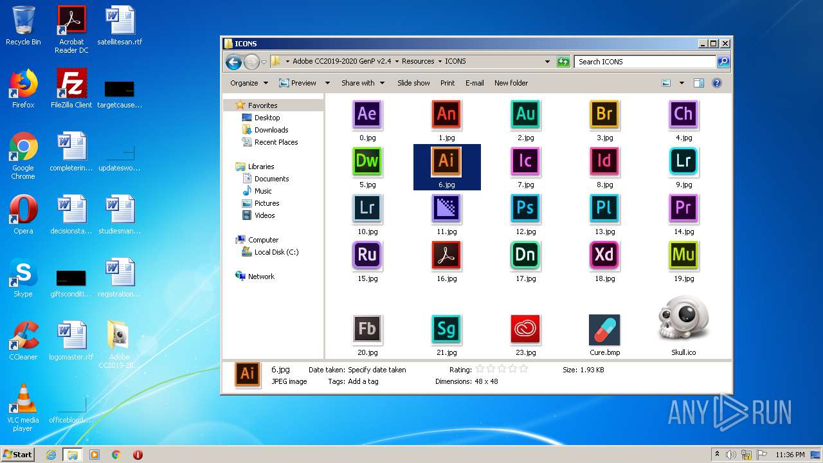
Task: Select the Adobe XD 18.jpg file
Action: 604,255
